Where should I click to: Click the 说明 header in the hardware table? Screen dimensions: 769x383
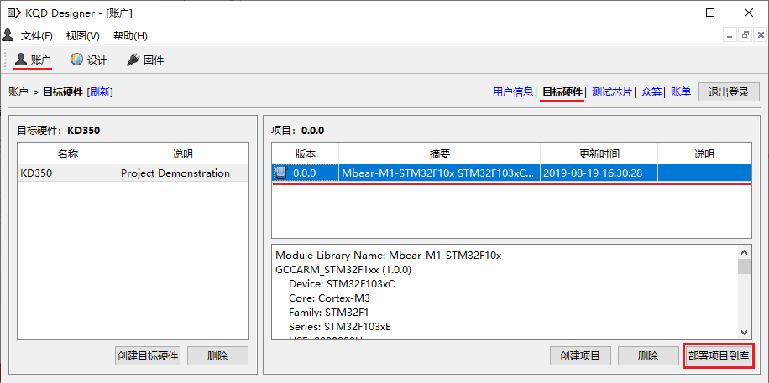coord(183,154)
